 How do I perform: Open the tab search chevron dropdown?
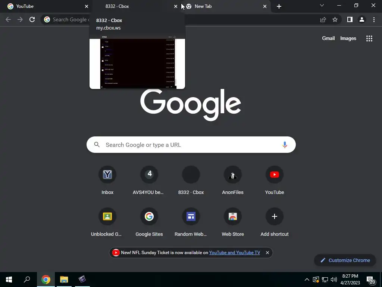[322, 5]
